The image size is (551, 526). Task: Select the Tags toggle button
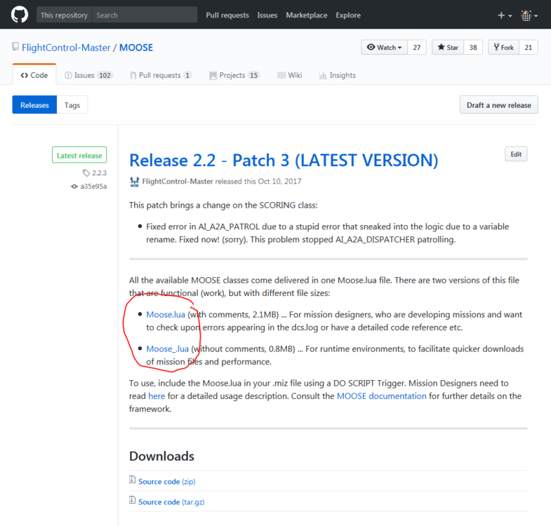(72, 105)
